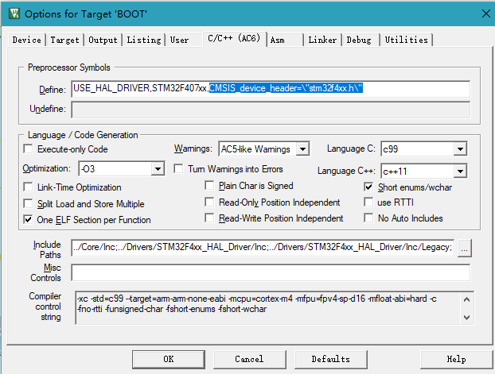
Task: Open the Debug tab
Action: (x=359, y=40)
